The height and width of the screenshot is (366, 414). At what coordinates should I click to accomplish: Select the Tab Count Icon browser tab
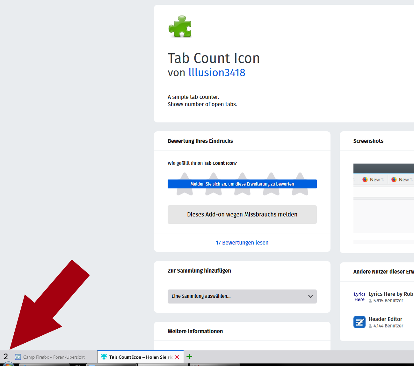(140, 357)
